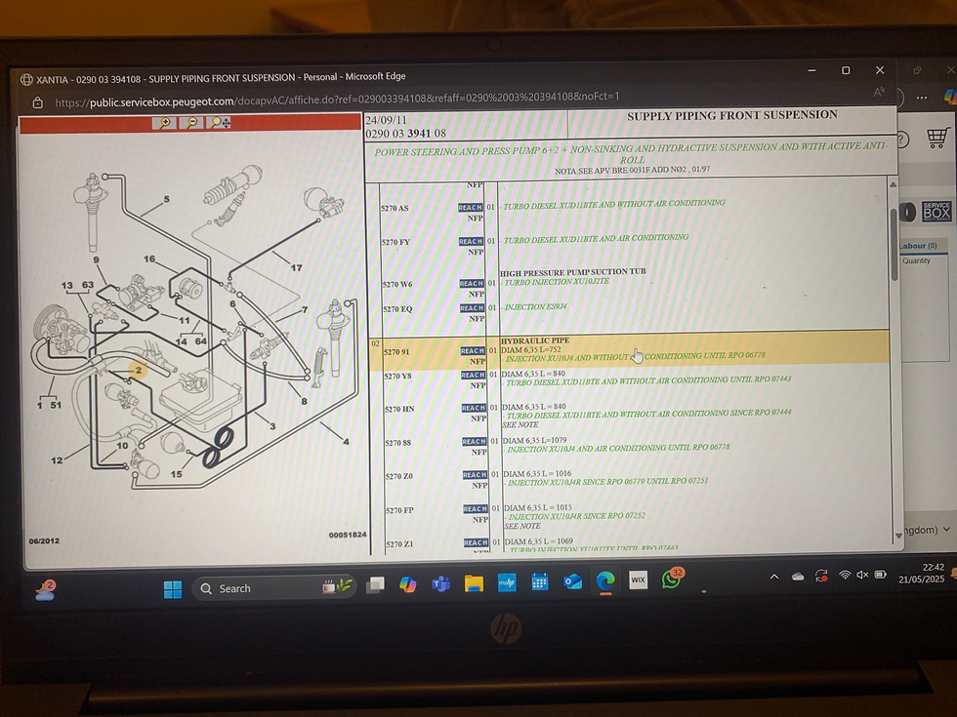Zoom in on the parts diagram

pyautogui.click(x=165, y=123)
